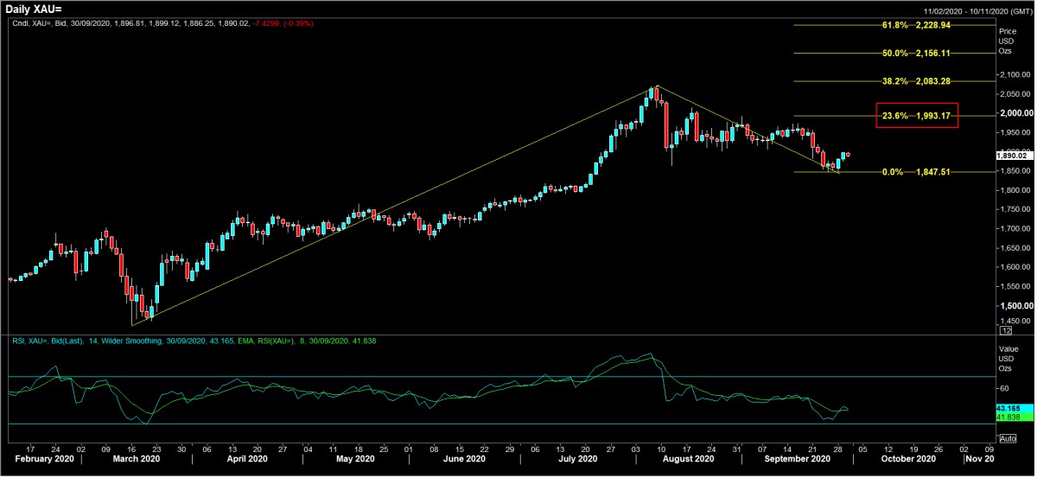
Task: Select the 38.2% 2,083.28 Fibonacci level label
Action: (x=916, y=81)
